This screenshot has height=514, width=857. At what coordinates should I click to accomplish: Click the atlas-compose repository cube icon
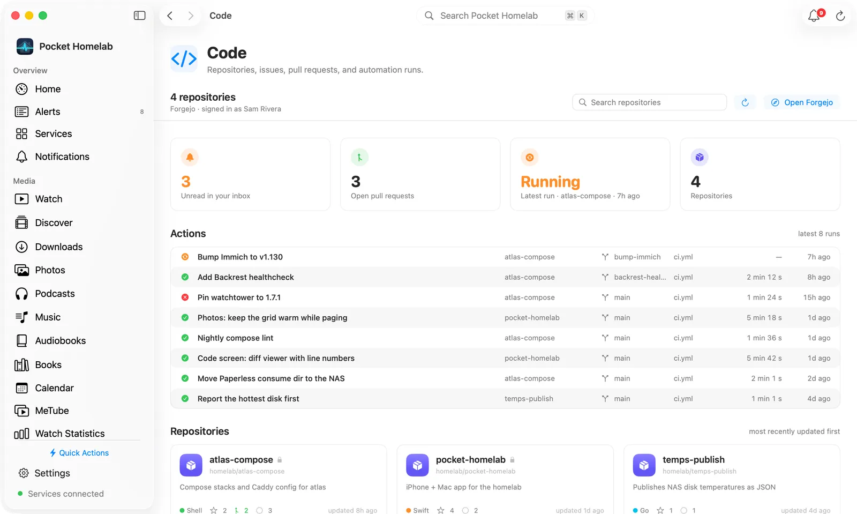191,465
